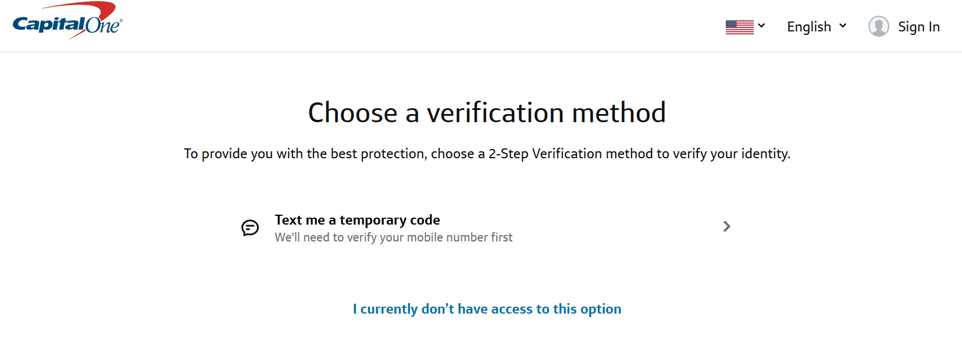Image resolution: width=962 pixels, height=352 pixels.
Task: Expand the country selector chevron beside flag
Action: [761, 26]
